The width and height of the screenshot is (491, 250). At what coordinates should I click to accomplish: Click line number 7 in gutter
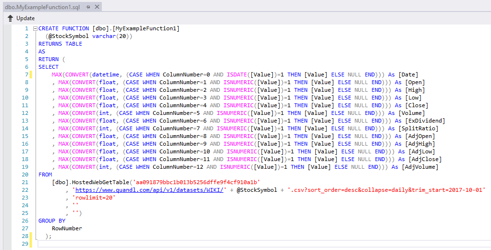[x=26, y=75]
